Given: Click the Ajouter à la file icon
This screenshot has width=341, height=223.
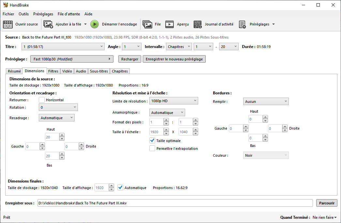Looking at the screenshot, I should [48, 24].
